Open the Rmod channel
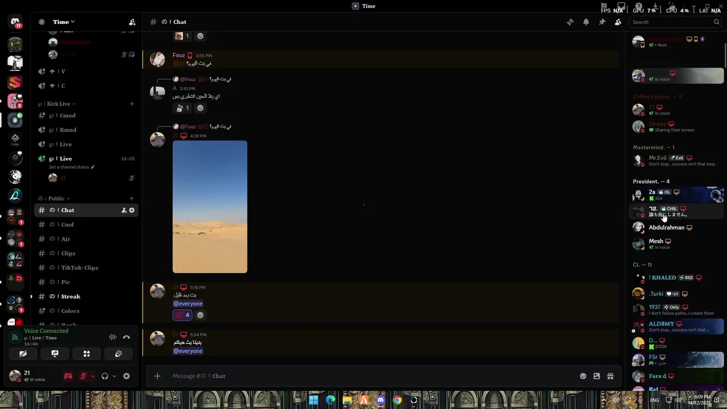 coord(86,130)
